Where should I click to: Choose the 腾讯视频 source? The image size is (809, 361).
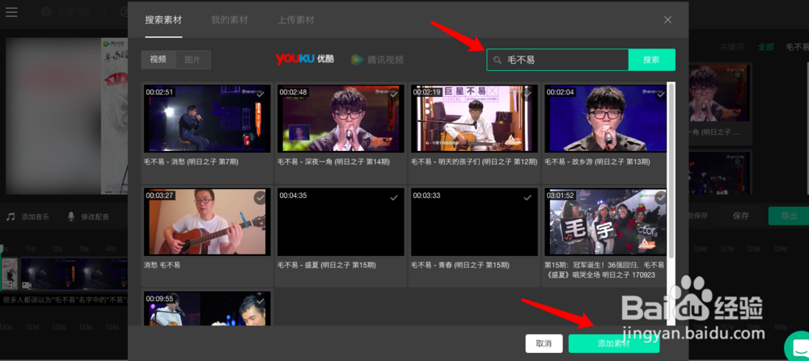click(378, 60)
